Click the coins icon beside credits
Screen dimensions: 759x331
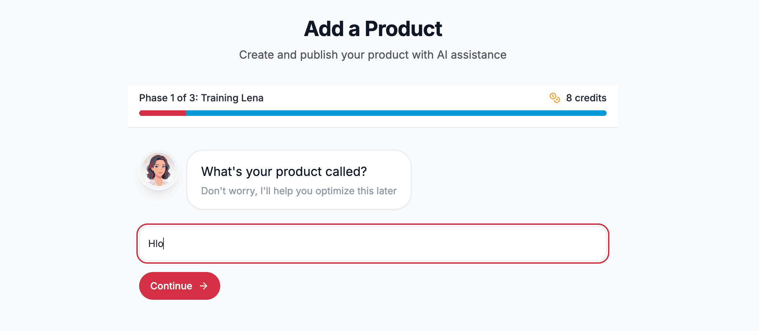click(x=554, y=98)
